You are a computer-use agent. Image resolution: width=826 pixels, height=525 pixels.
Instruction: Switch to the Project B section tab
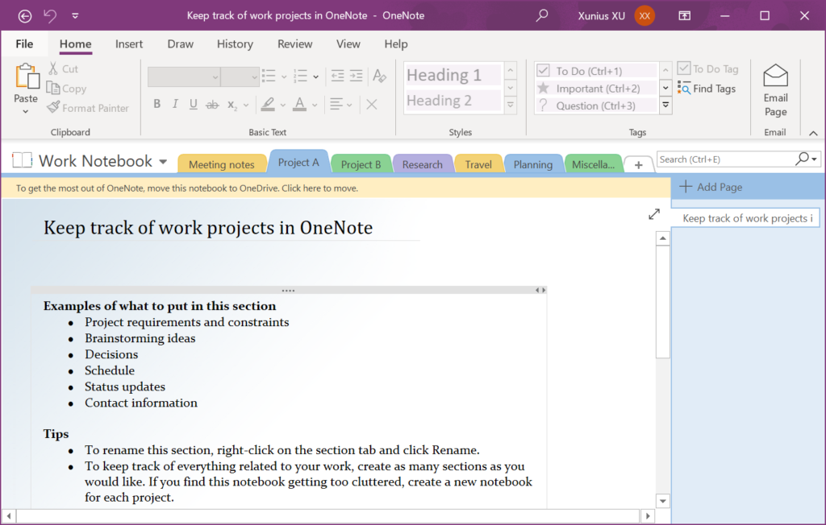tap(361, 164)
